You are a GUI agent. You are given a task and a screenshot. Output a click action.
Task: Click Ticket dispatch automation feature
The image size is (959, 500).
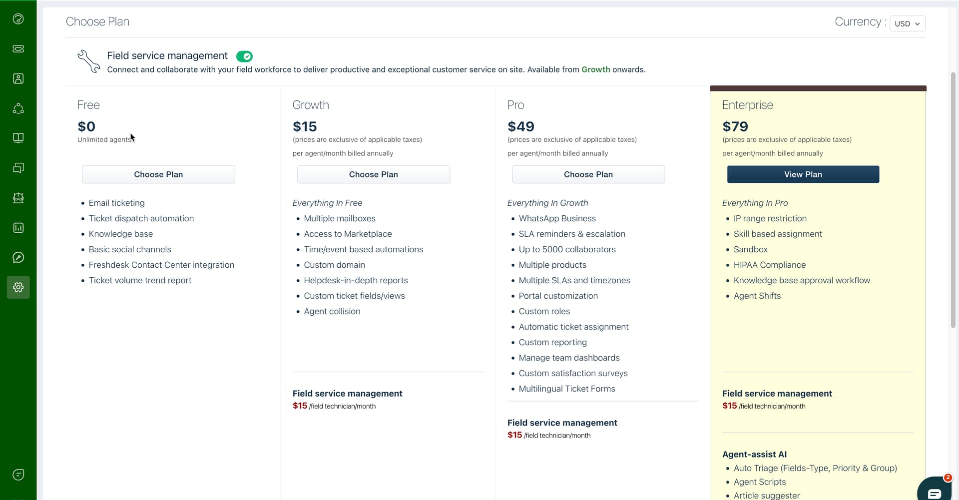tap(141, 218)
